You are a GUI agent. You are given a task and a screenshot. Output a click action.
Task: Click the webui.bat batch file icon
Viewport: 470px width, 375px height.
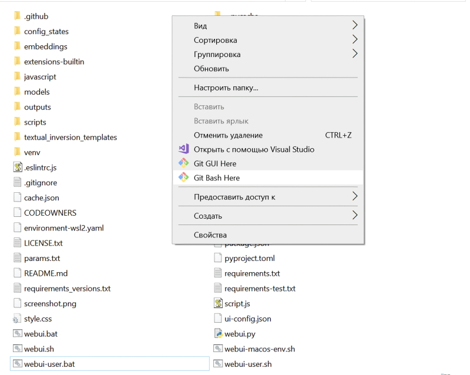click(17, 334)
